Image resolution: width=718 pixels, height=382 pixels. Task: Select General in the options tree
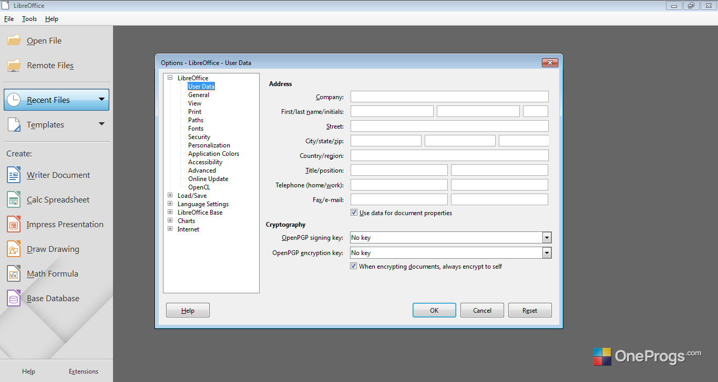click(199, 94)
